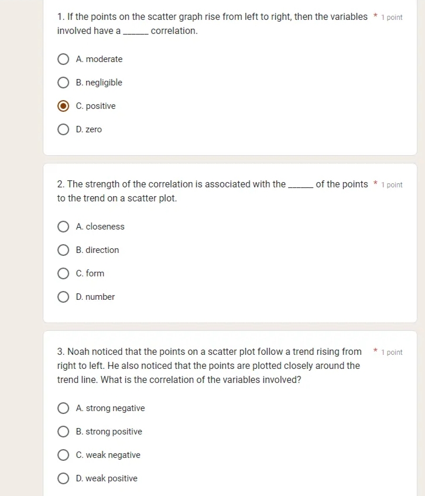Select option A. moderate for question 1

pyautogui.click(x=63, y=59)
